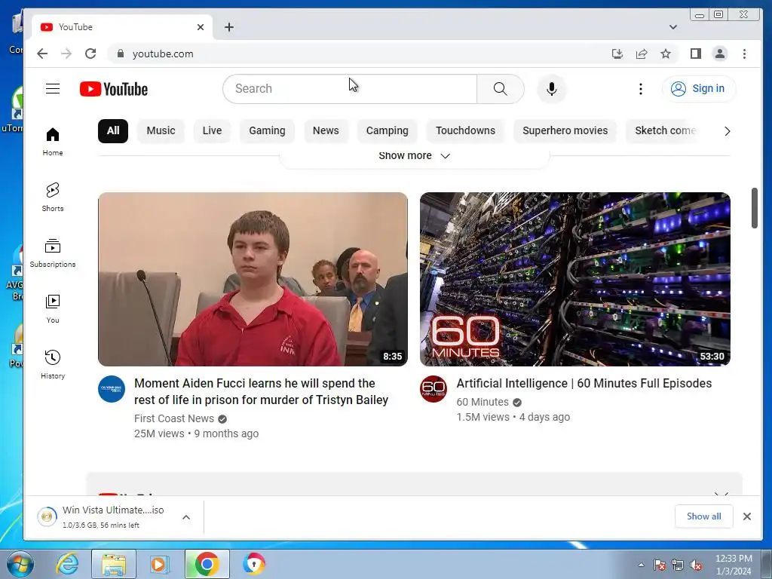Image resolution: width=772 pixels, height=579 pixels.
Task: Click Show all downloads button
Action: click(703, 516)
